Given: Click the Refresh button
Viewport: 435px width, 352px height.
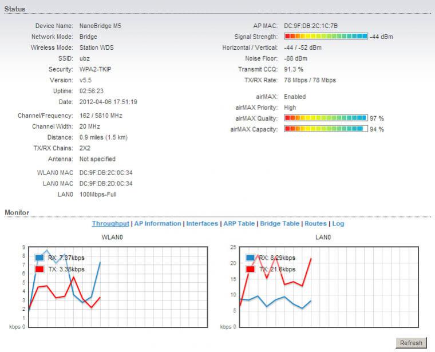Looking at the screenshot, I should point(411,343).
